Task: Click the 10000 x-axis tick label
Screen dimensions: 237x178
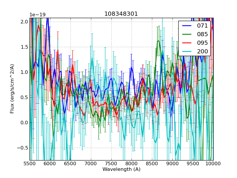Action: 213,164
